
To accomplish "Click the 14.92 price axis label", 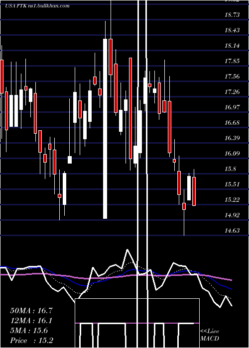I will [x=232, y=215].
